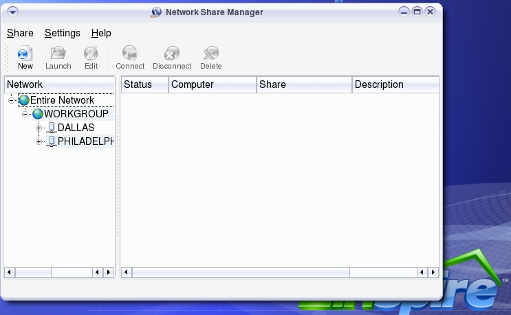Collapse the Entire Network tree node
Viewport: 511px width, 315px height.
click(x=12, y=100)
